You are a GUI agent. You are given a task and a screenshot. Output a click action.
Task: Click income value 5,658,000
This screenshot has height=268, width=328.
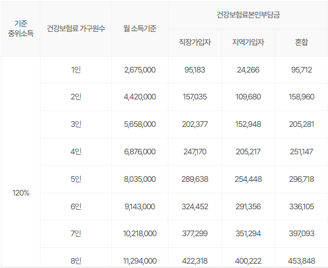click(140, 124)
